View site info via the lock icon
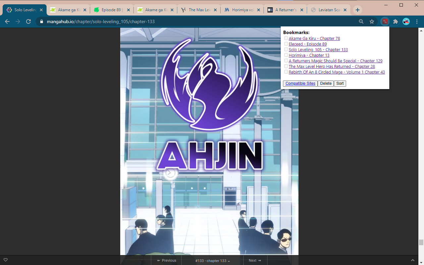424x265 pixels. click(41, 22)
